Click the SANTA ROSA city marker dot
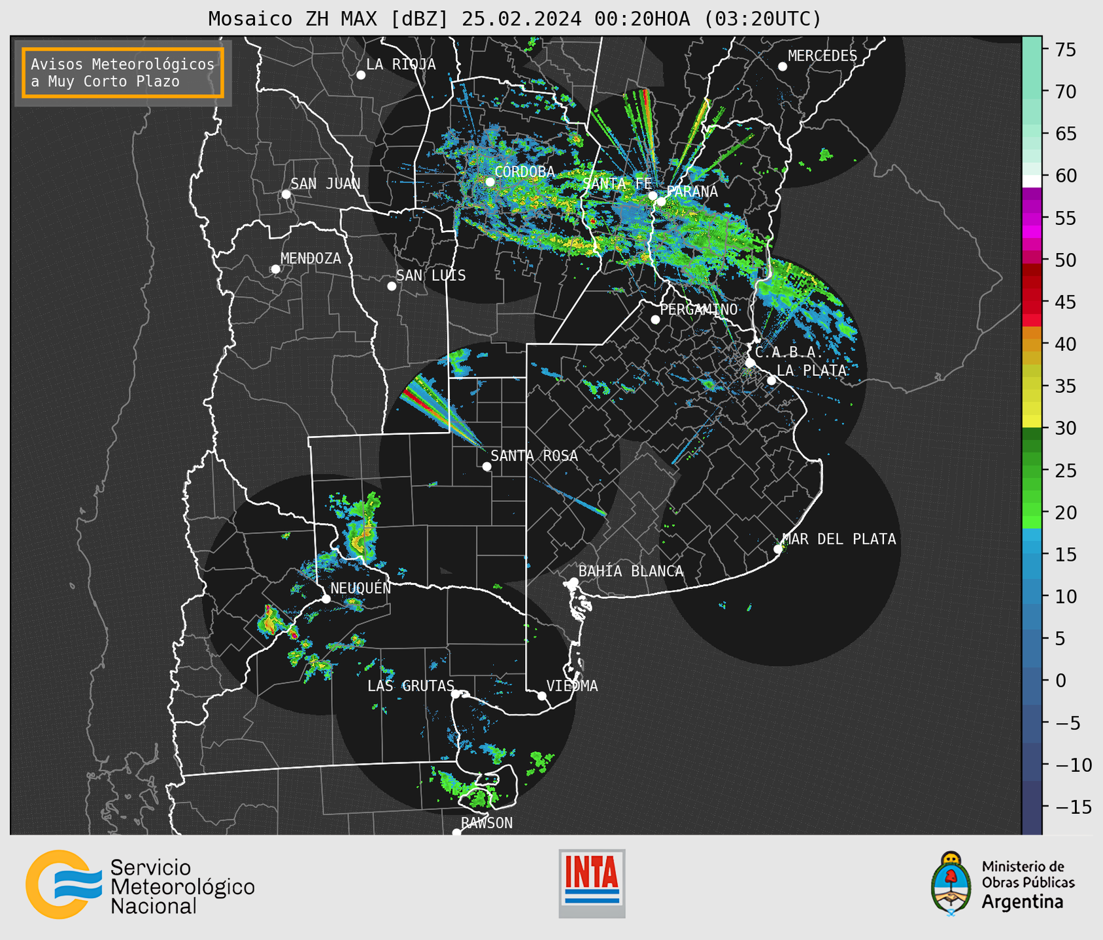The width and height of the screenshot is (1103, 940). [x=486, y=467]
